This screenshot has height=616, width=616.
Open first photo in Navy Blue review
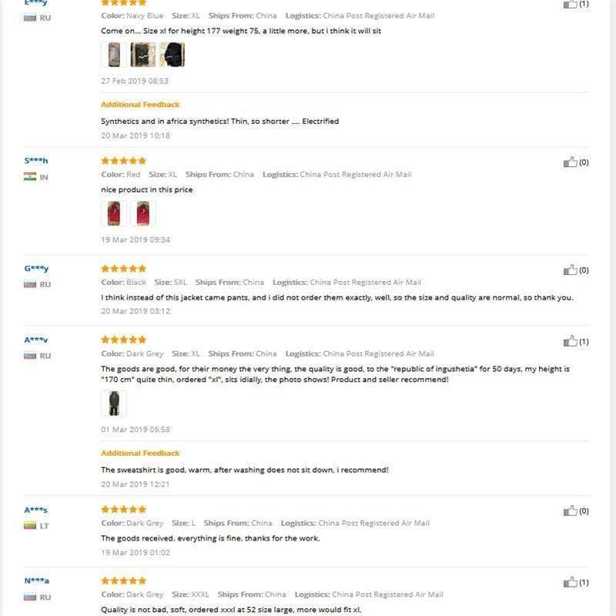tap(114, 55)
